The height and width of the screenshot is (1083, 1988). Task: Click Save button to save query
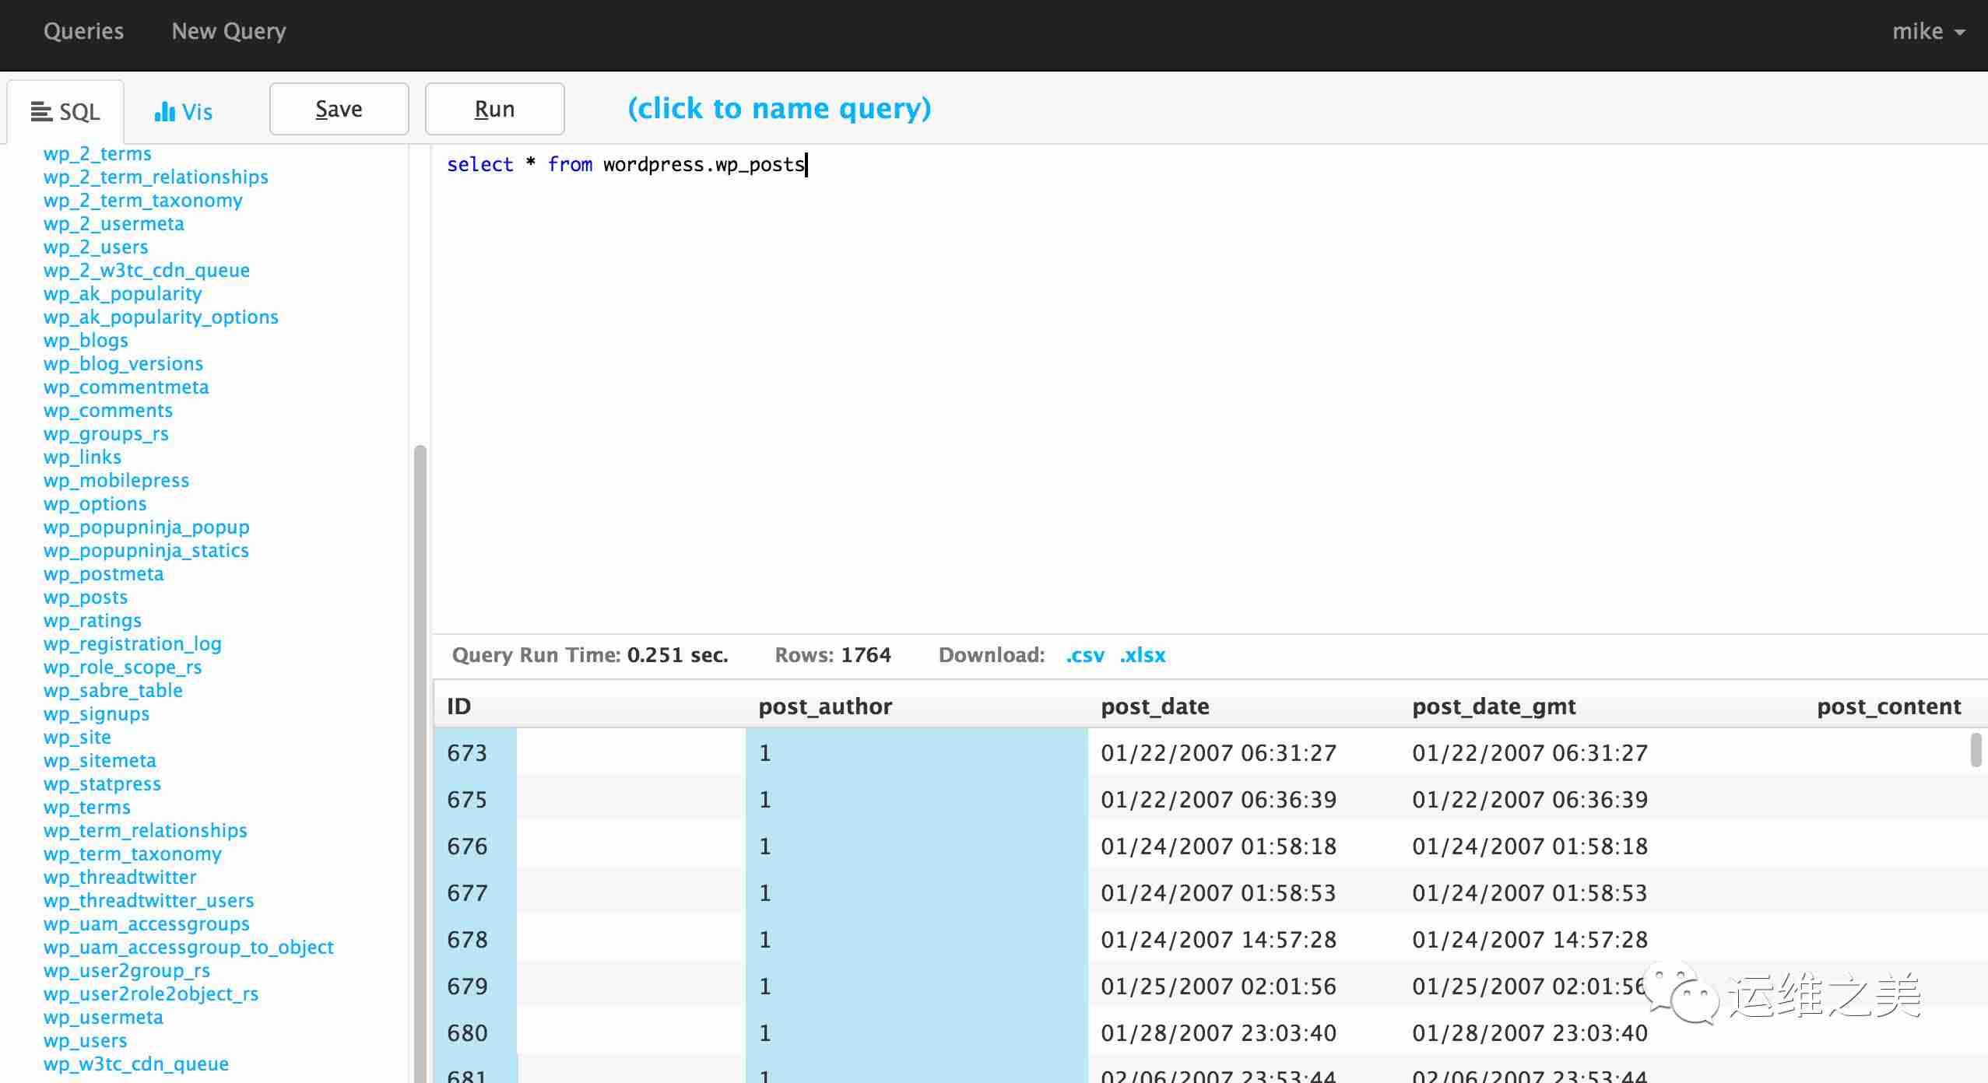click(338, 108)
